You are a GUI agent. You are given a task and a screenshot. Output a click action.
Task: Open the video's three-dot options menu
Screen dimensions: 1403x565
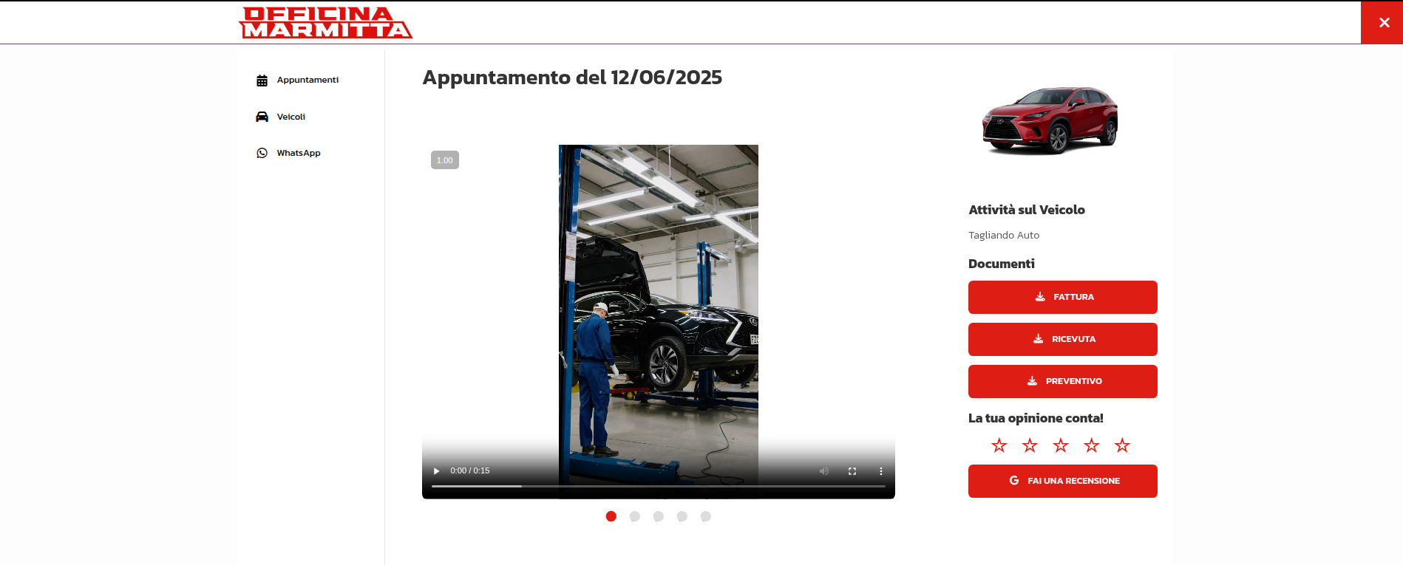pyautogui.click(x=880, y=471)
